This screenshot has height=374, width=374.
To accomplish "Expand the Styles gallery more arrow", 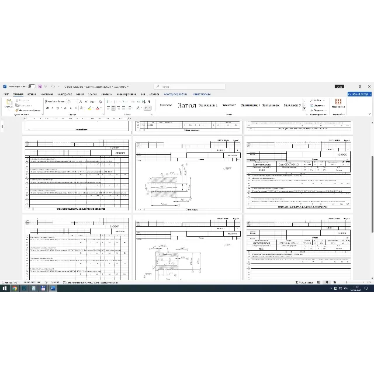I will 304,109.
